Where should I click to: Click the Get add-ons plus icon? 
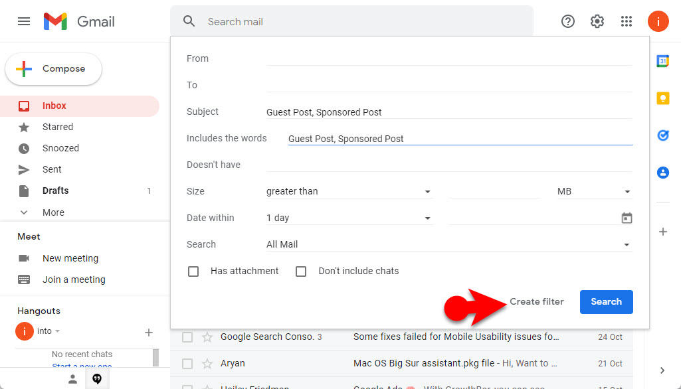[x=663, y=232]
